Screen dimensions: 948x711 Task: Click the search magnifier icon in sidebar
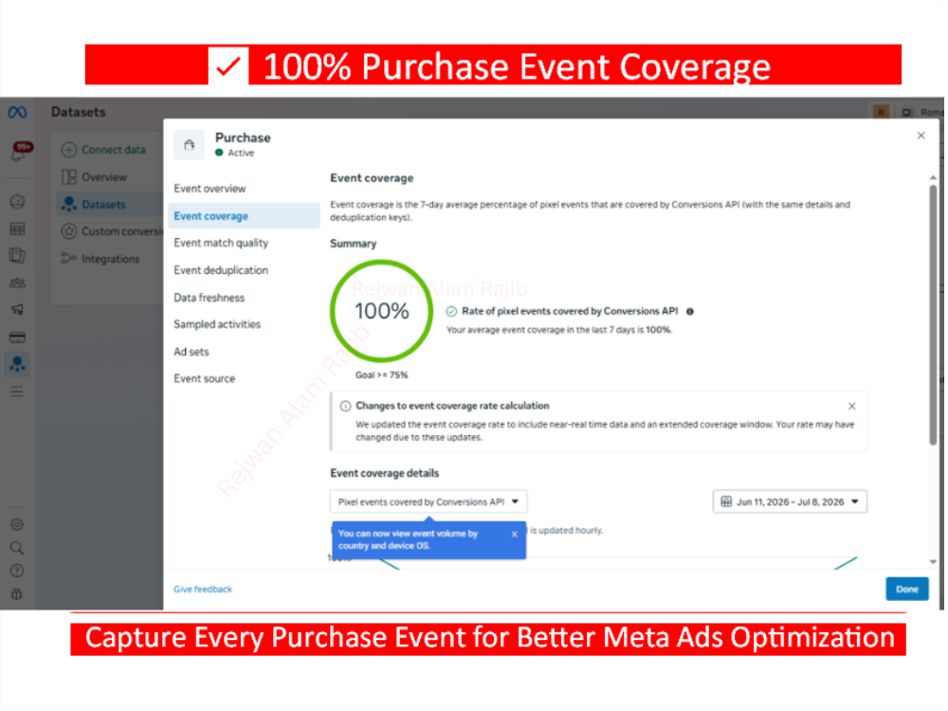tap(17, 548)
